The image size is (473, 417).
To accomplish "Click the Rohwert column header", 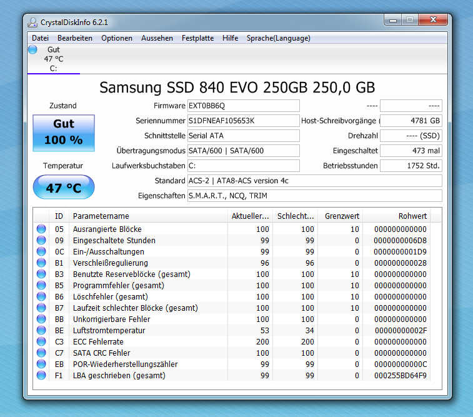I will click(x=397, y=216).
